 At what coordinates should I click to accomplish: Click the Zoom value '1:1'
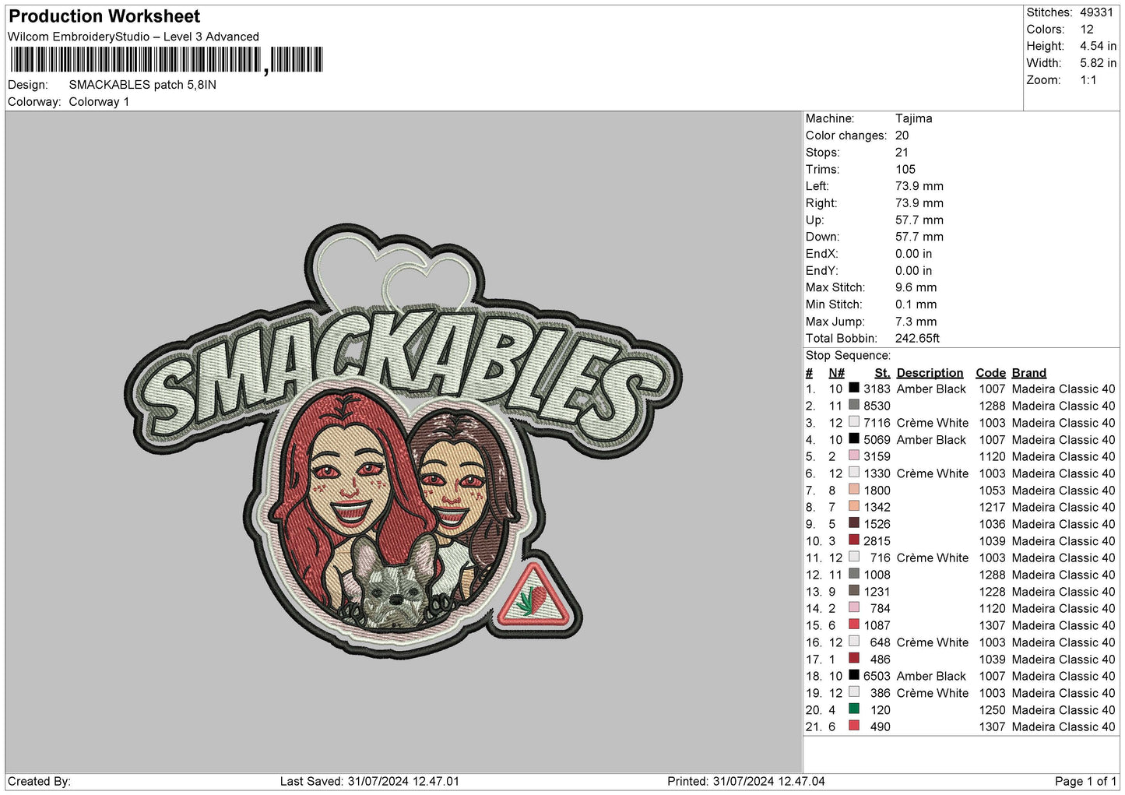click(1088, 80)
